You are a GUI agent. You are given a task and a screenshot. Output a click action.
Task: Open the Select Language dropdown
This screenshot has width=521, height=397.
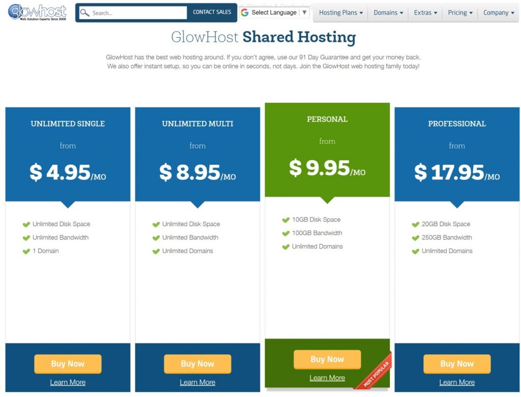[x=274, y=13]
